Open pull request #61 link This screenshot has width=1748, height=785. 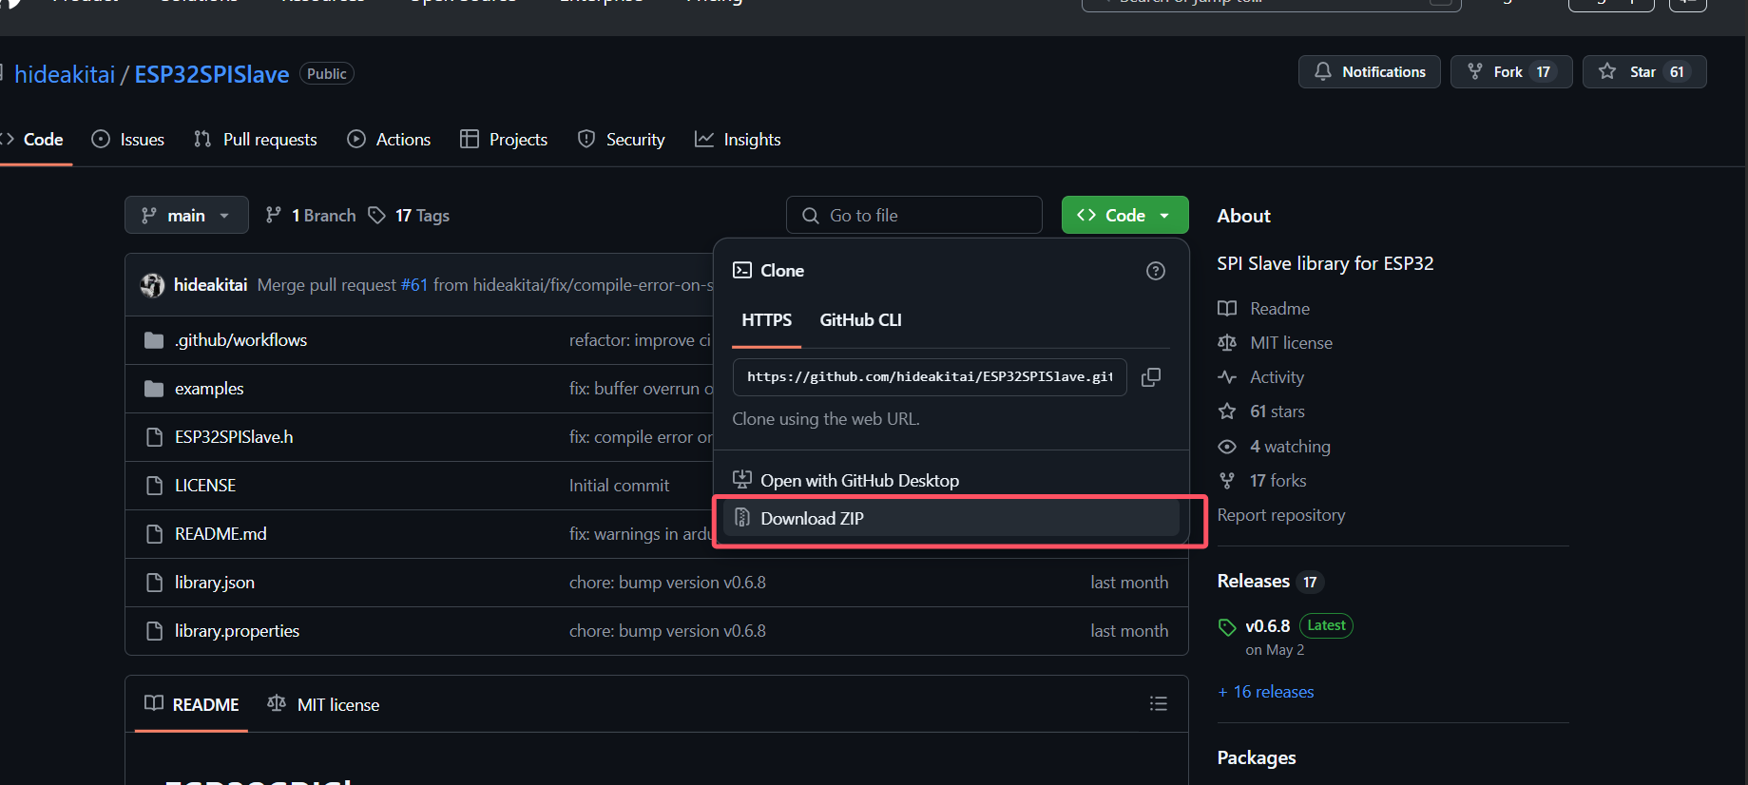[x=414, y=285]
